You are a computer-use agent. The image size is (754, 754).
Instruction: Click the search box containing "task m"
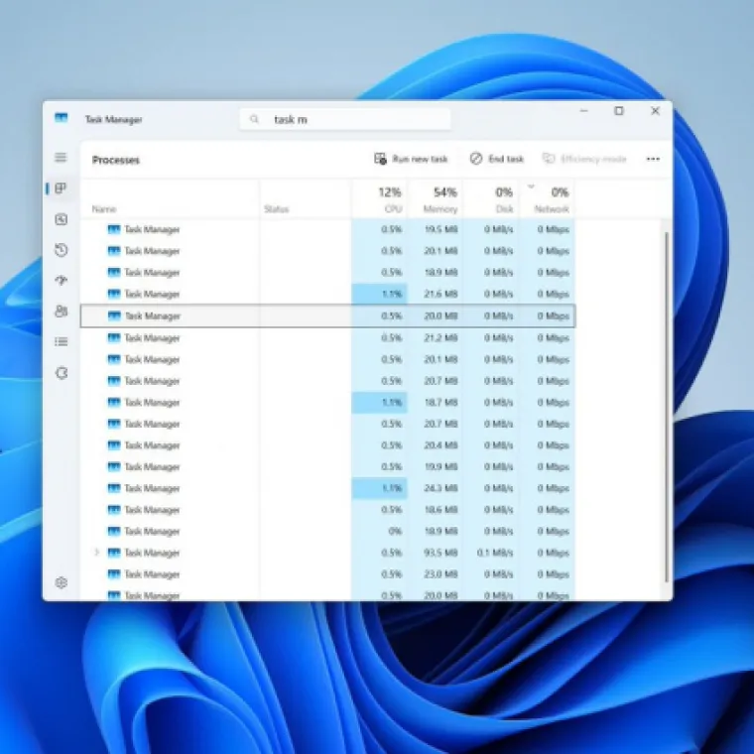pyautogui.click(x=345, y=119)
